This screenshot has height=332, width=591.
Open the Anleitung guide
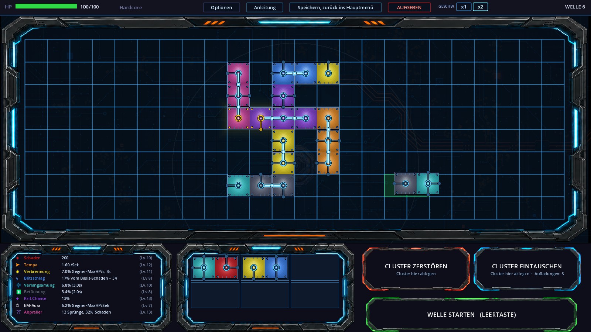pyautogui.click(x=264, y=7)
